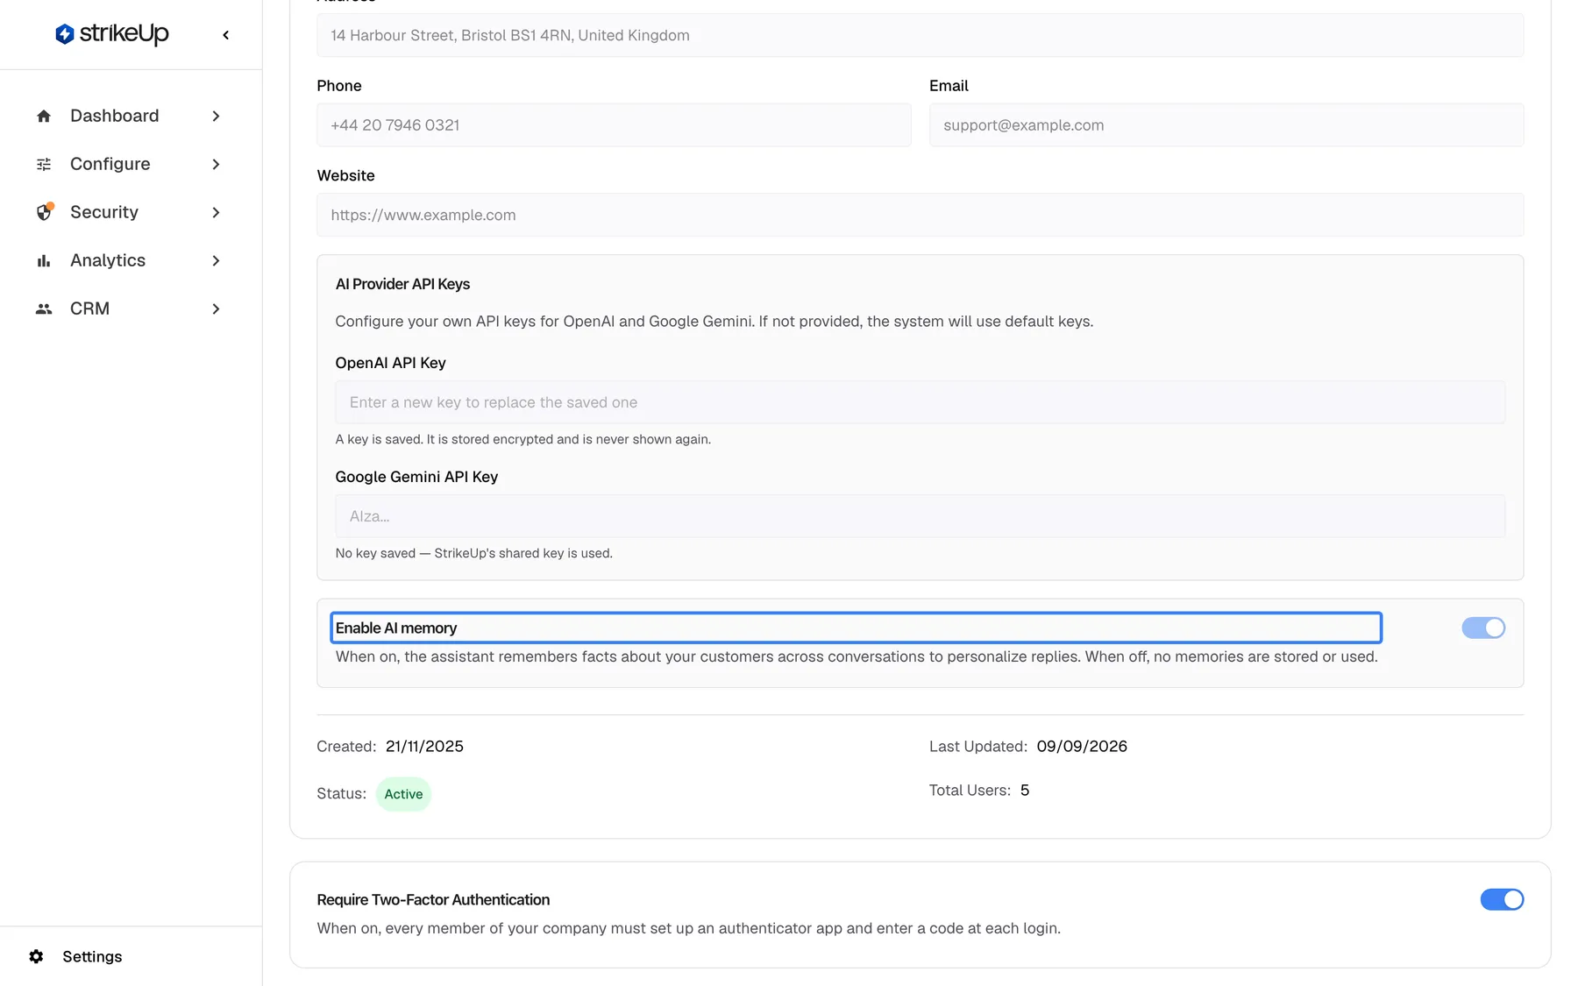
Task: Open the CRM menu item
Action: click(130, 309)
